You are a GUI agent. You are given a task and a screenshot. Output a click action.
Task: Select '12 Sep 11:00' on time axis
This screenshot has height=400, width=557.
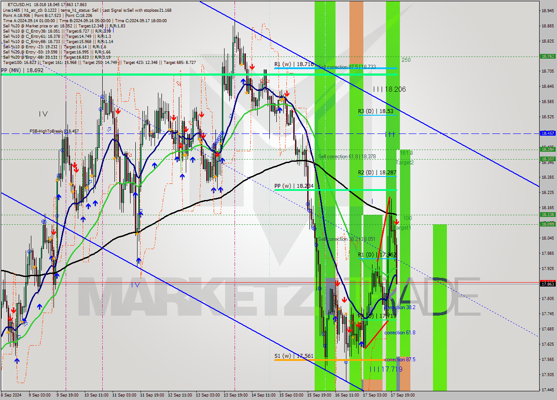point(180,395)
